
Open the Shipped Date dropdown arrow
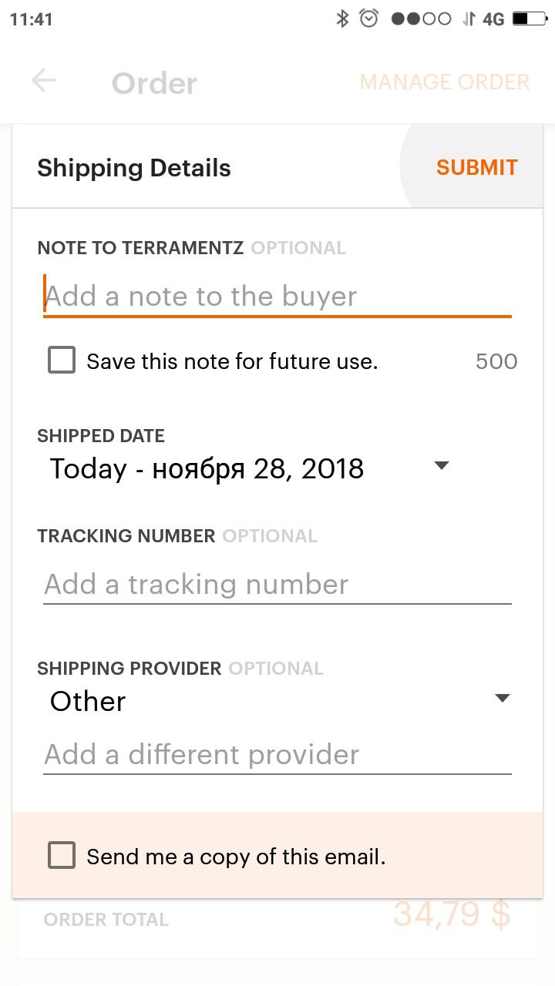(442, 466)
